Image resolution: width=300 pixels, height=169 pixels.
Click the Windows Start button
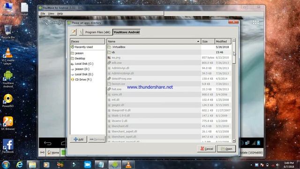coord(6,165)
